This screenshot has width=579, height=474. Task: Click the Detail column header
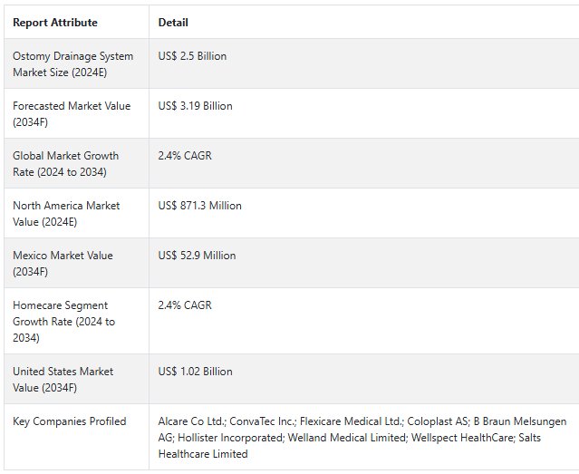pos(173,23)
